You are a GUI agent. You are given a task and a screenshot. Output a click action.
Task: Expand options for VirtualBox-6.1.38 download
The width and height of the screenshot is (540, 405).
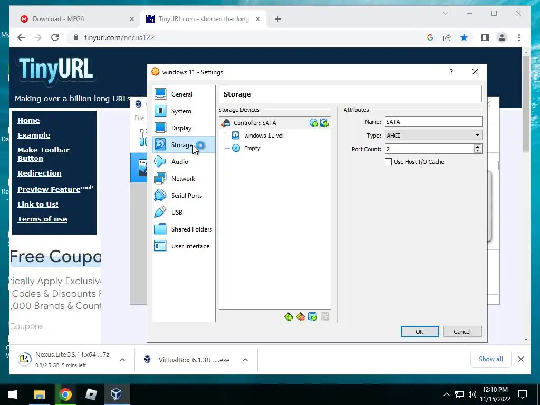point(245,360)
